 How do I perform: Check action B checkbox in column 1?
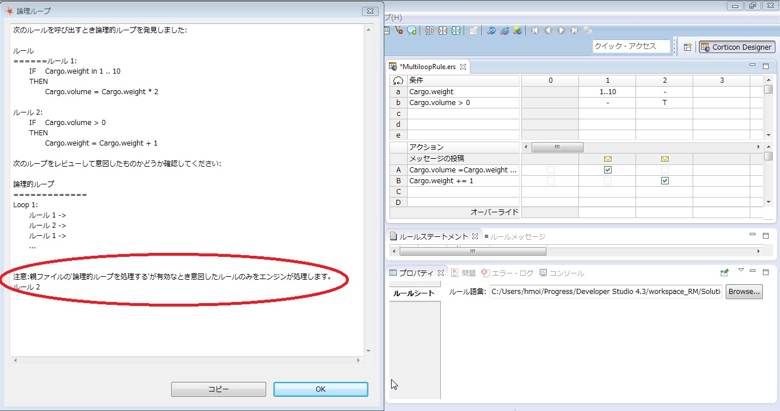[608, 181]
